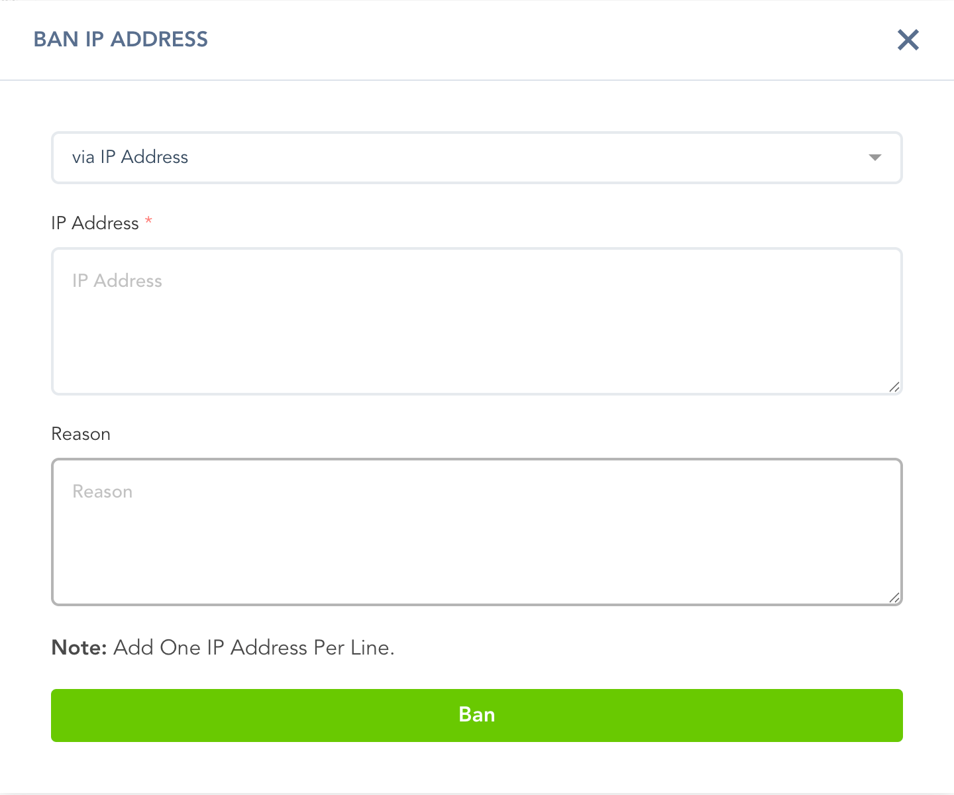Screen dimensions: 954x795
Task: Expand the ban method combo box
Action: click(x=477, y=158)
